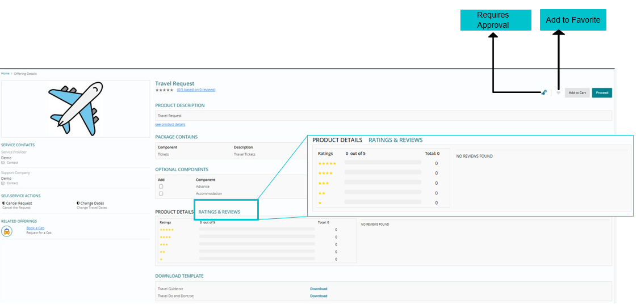The image size is (641, 305).
Task: Go to Home via breadcrumb
Action: [5, 74]
